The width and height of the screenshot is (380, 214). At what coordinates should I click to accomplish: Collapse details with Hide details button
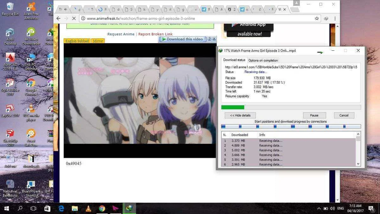coord(240,115)
